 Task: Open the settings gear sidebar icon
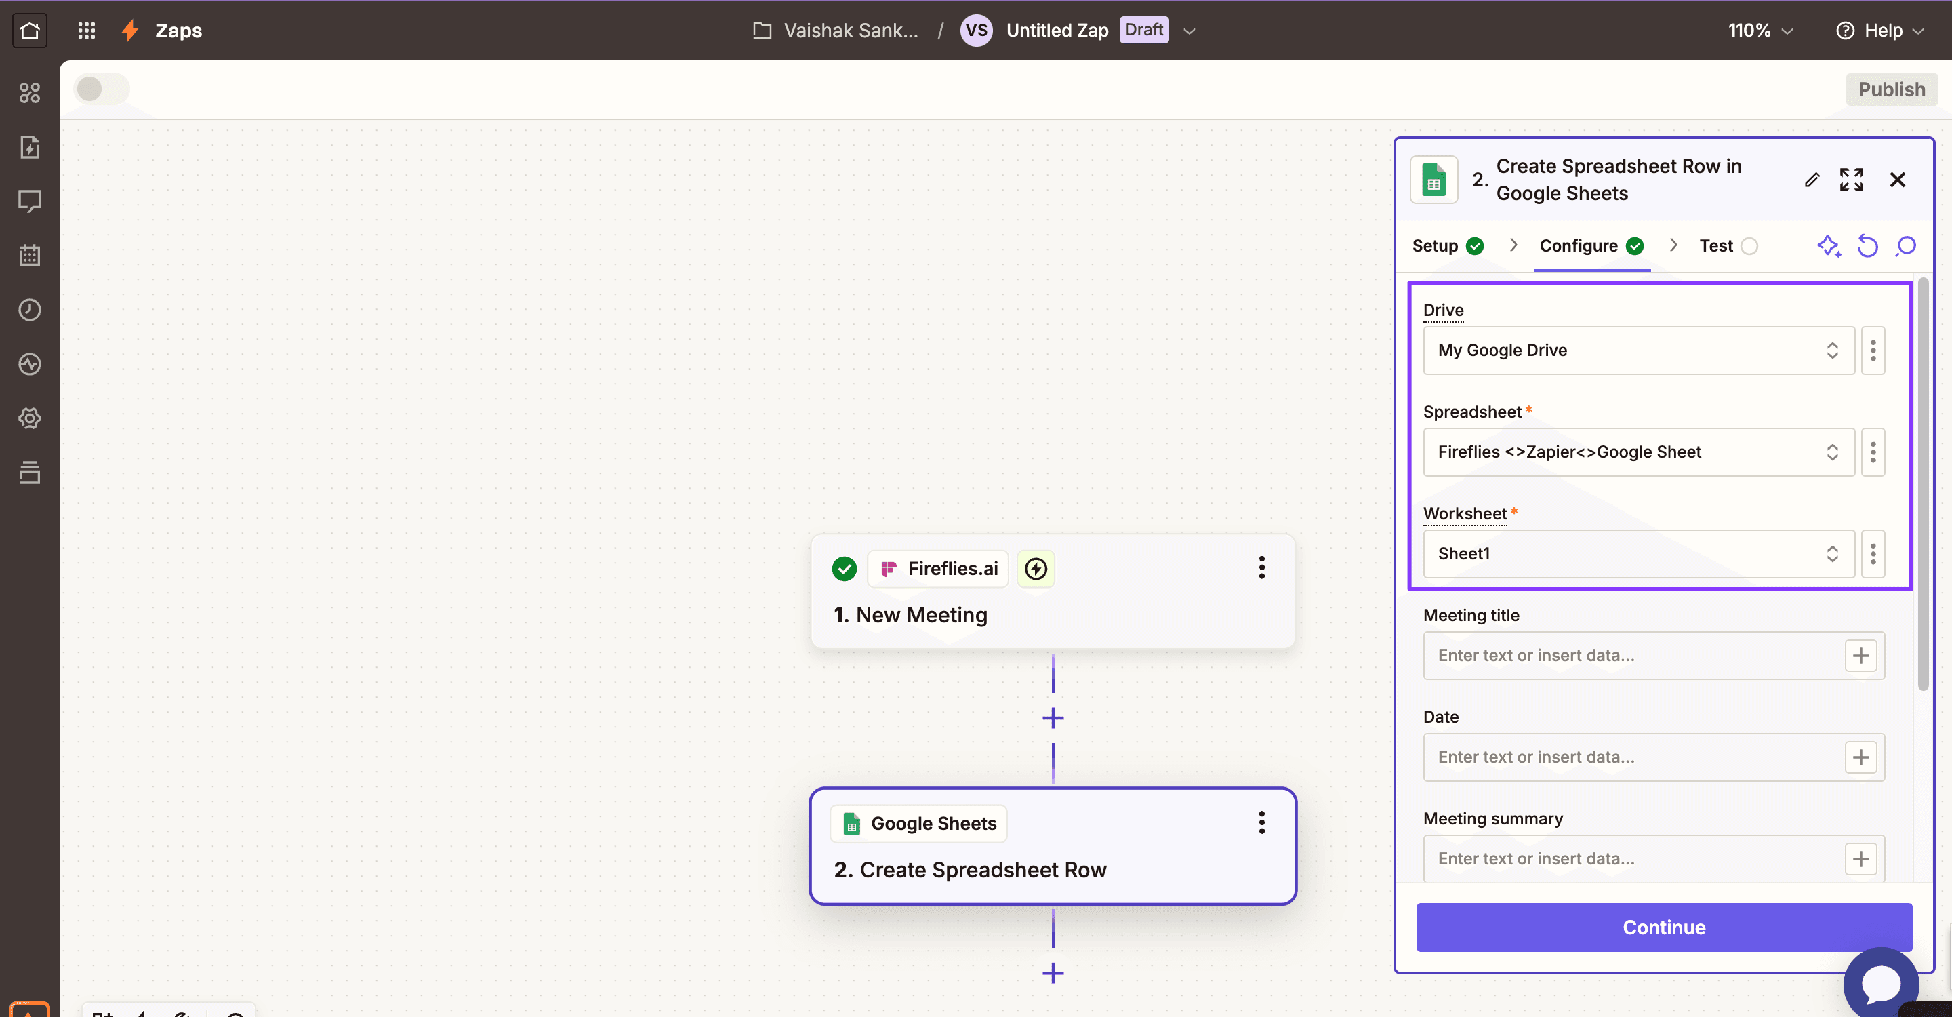pyautogui.click(x=30, y=418)
